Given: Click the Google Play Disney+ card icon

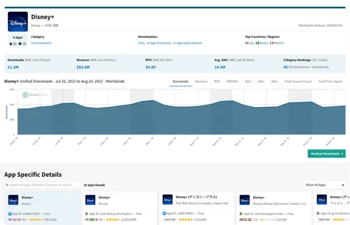Looking at the screenshot, I should click(90, 200).
